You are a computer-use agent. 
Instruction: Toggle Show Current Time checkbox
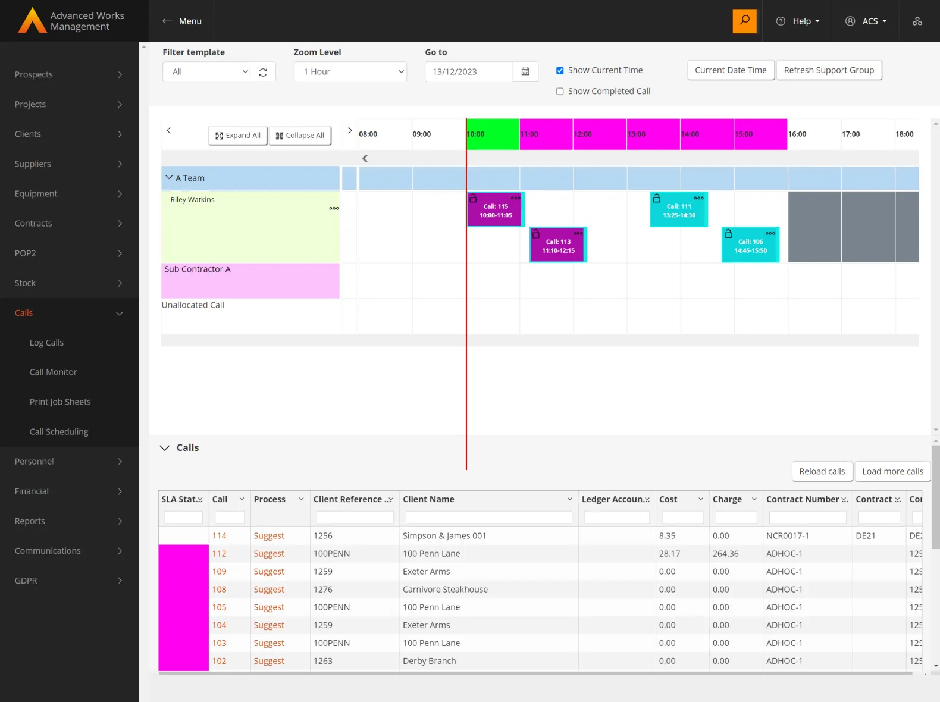(x=560, y=70)
